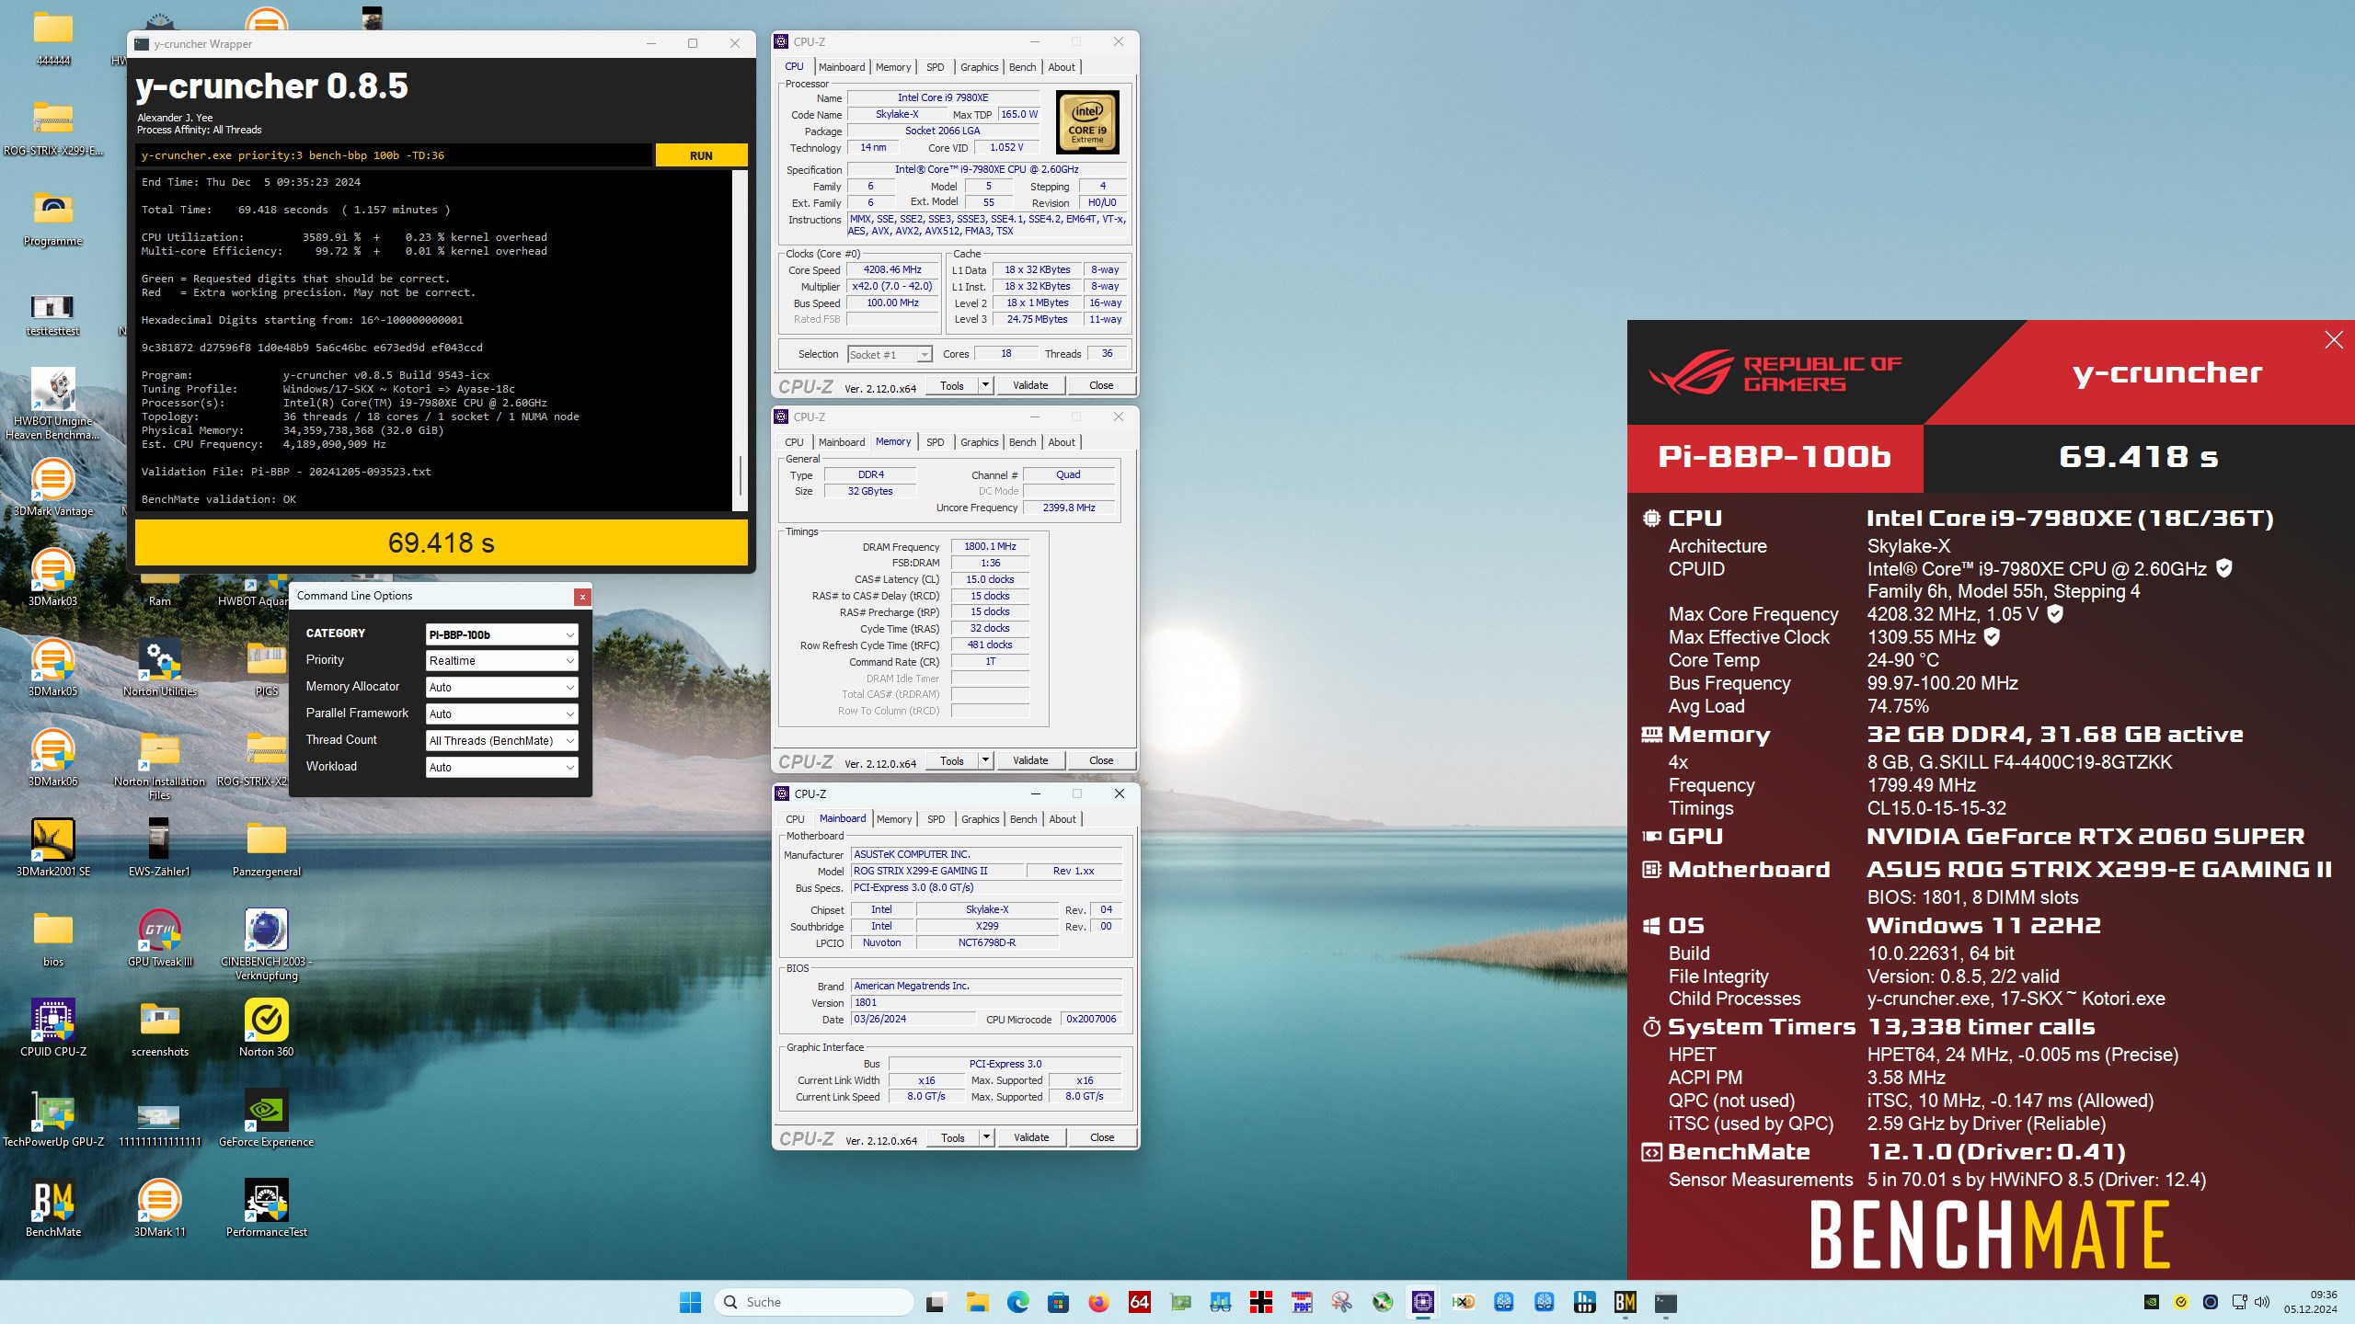Open 3DMark Vantage desktop shortcut
Screen dimensions: 2355x1324
[x=53, y=488]
